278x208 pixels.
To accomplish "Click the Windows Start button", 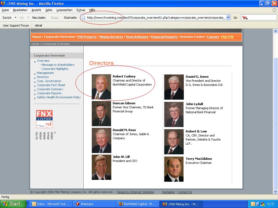I will 13,204.
